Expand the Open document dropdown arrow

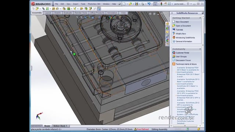click(x=133, y=4)
